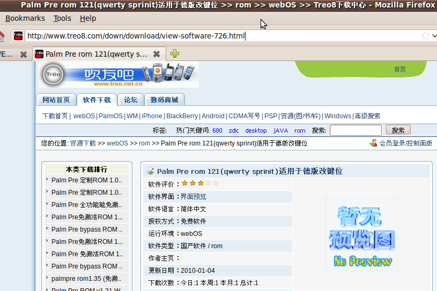437x291 pixels.
Task: Open webOS breadcrumb link
Action: (x=117, y=143)
